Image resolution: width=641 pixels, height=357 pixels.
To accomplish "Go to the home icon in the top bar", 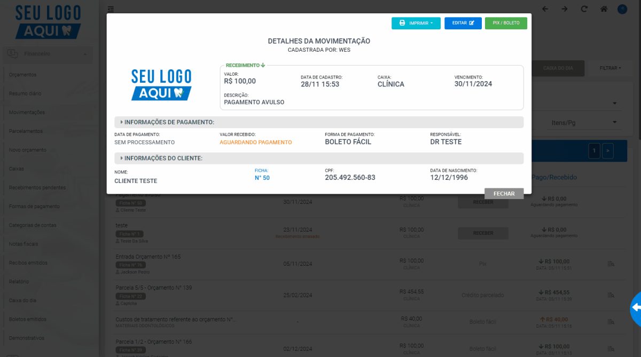I will pos(604,9).
